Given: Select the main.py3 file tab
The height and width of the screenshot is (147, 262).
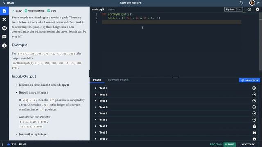Looking at the screenshot, I should (98, 9).
